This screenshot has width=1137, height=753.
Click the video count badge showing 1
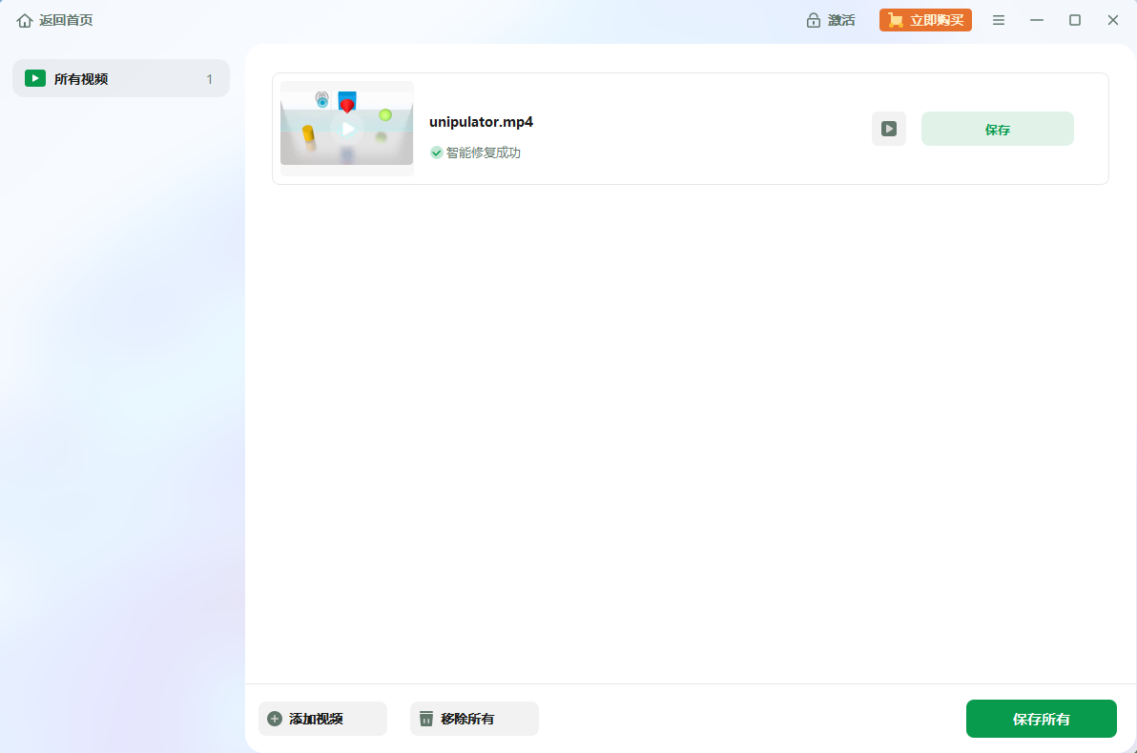[209, 79]
